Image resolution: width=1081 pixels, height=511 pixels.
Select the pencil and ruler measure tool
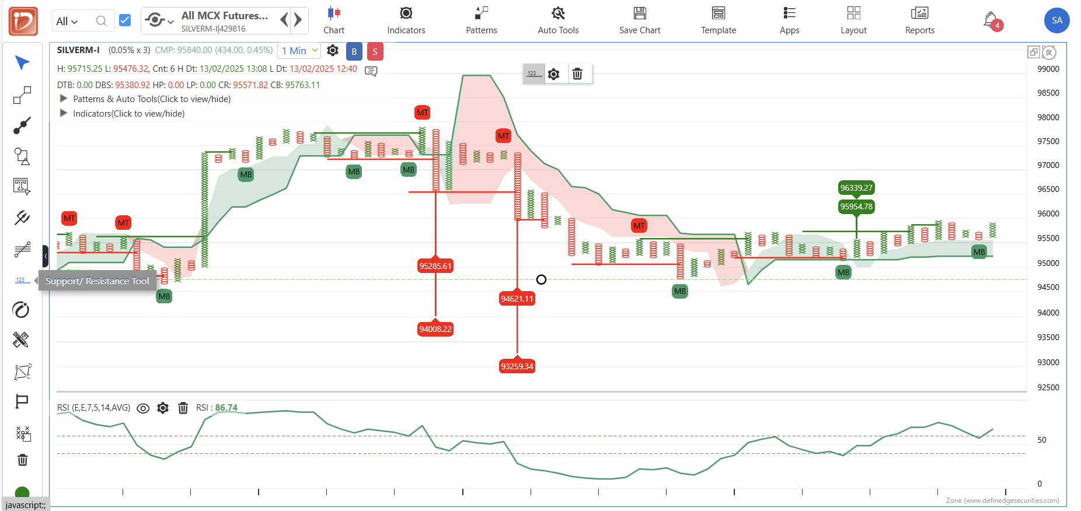point(21,339)
